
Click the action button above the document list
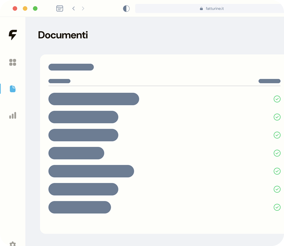point(71,67)
